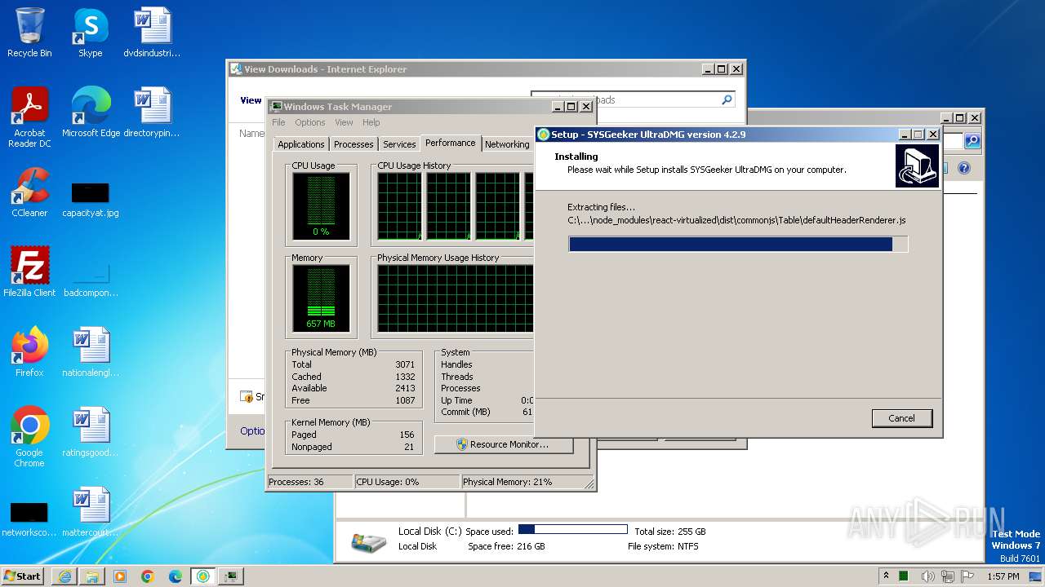The height and width of the screenshot is (587, 1045).
Task: Click 'Total size: 255 GB' text
Action: tap(669, 532)
